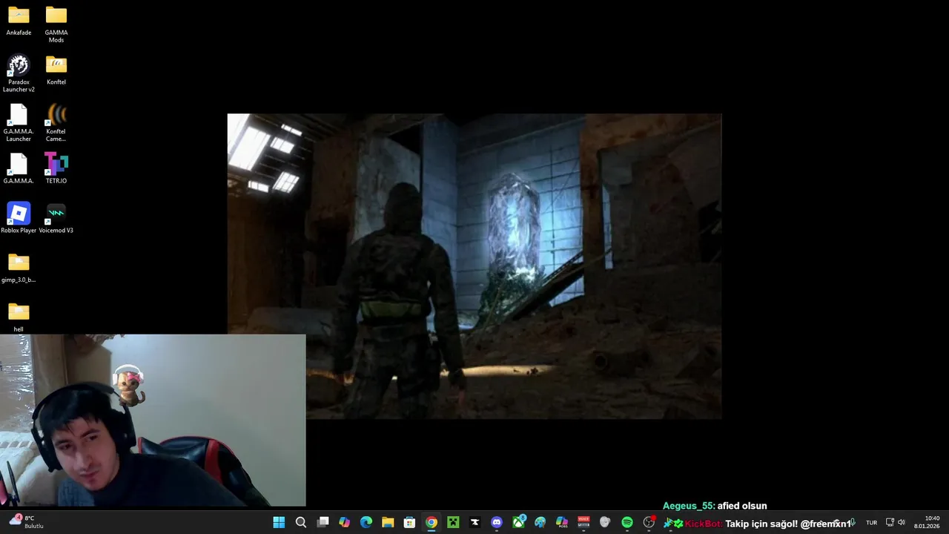Open the GAMMA Mods desktop folder

56,24
